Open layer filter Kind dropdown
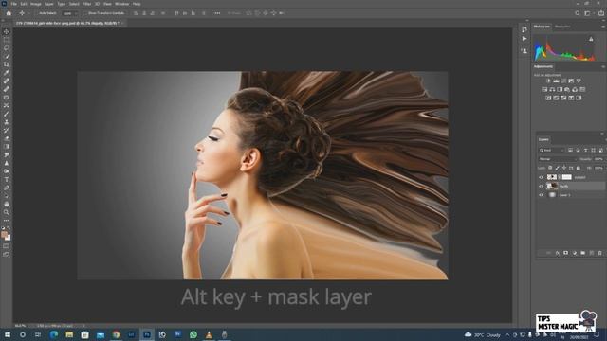The image size is (607, 341). (x=552, y=150)
